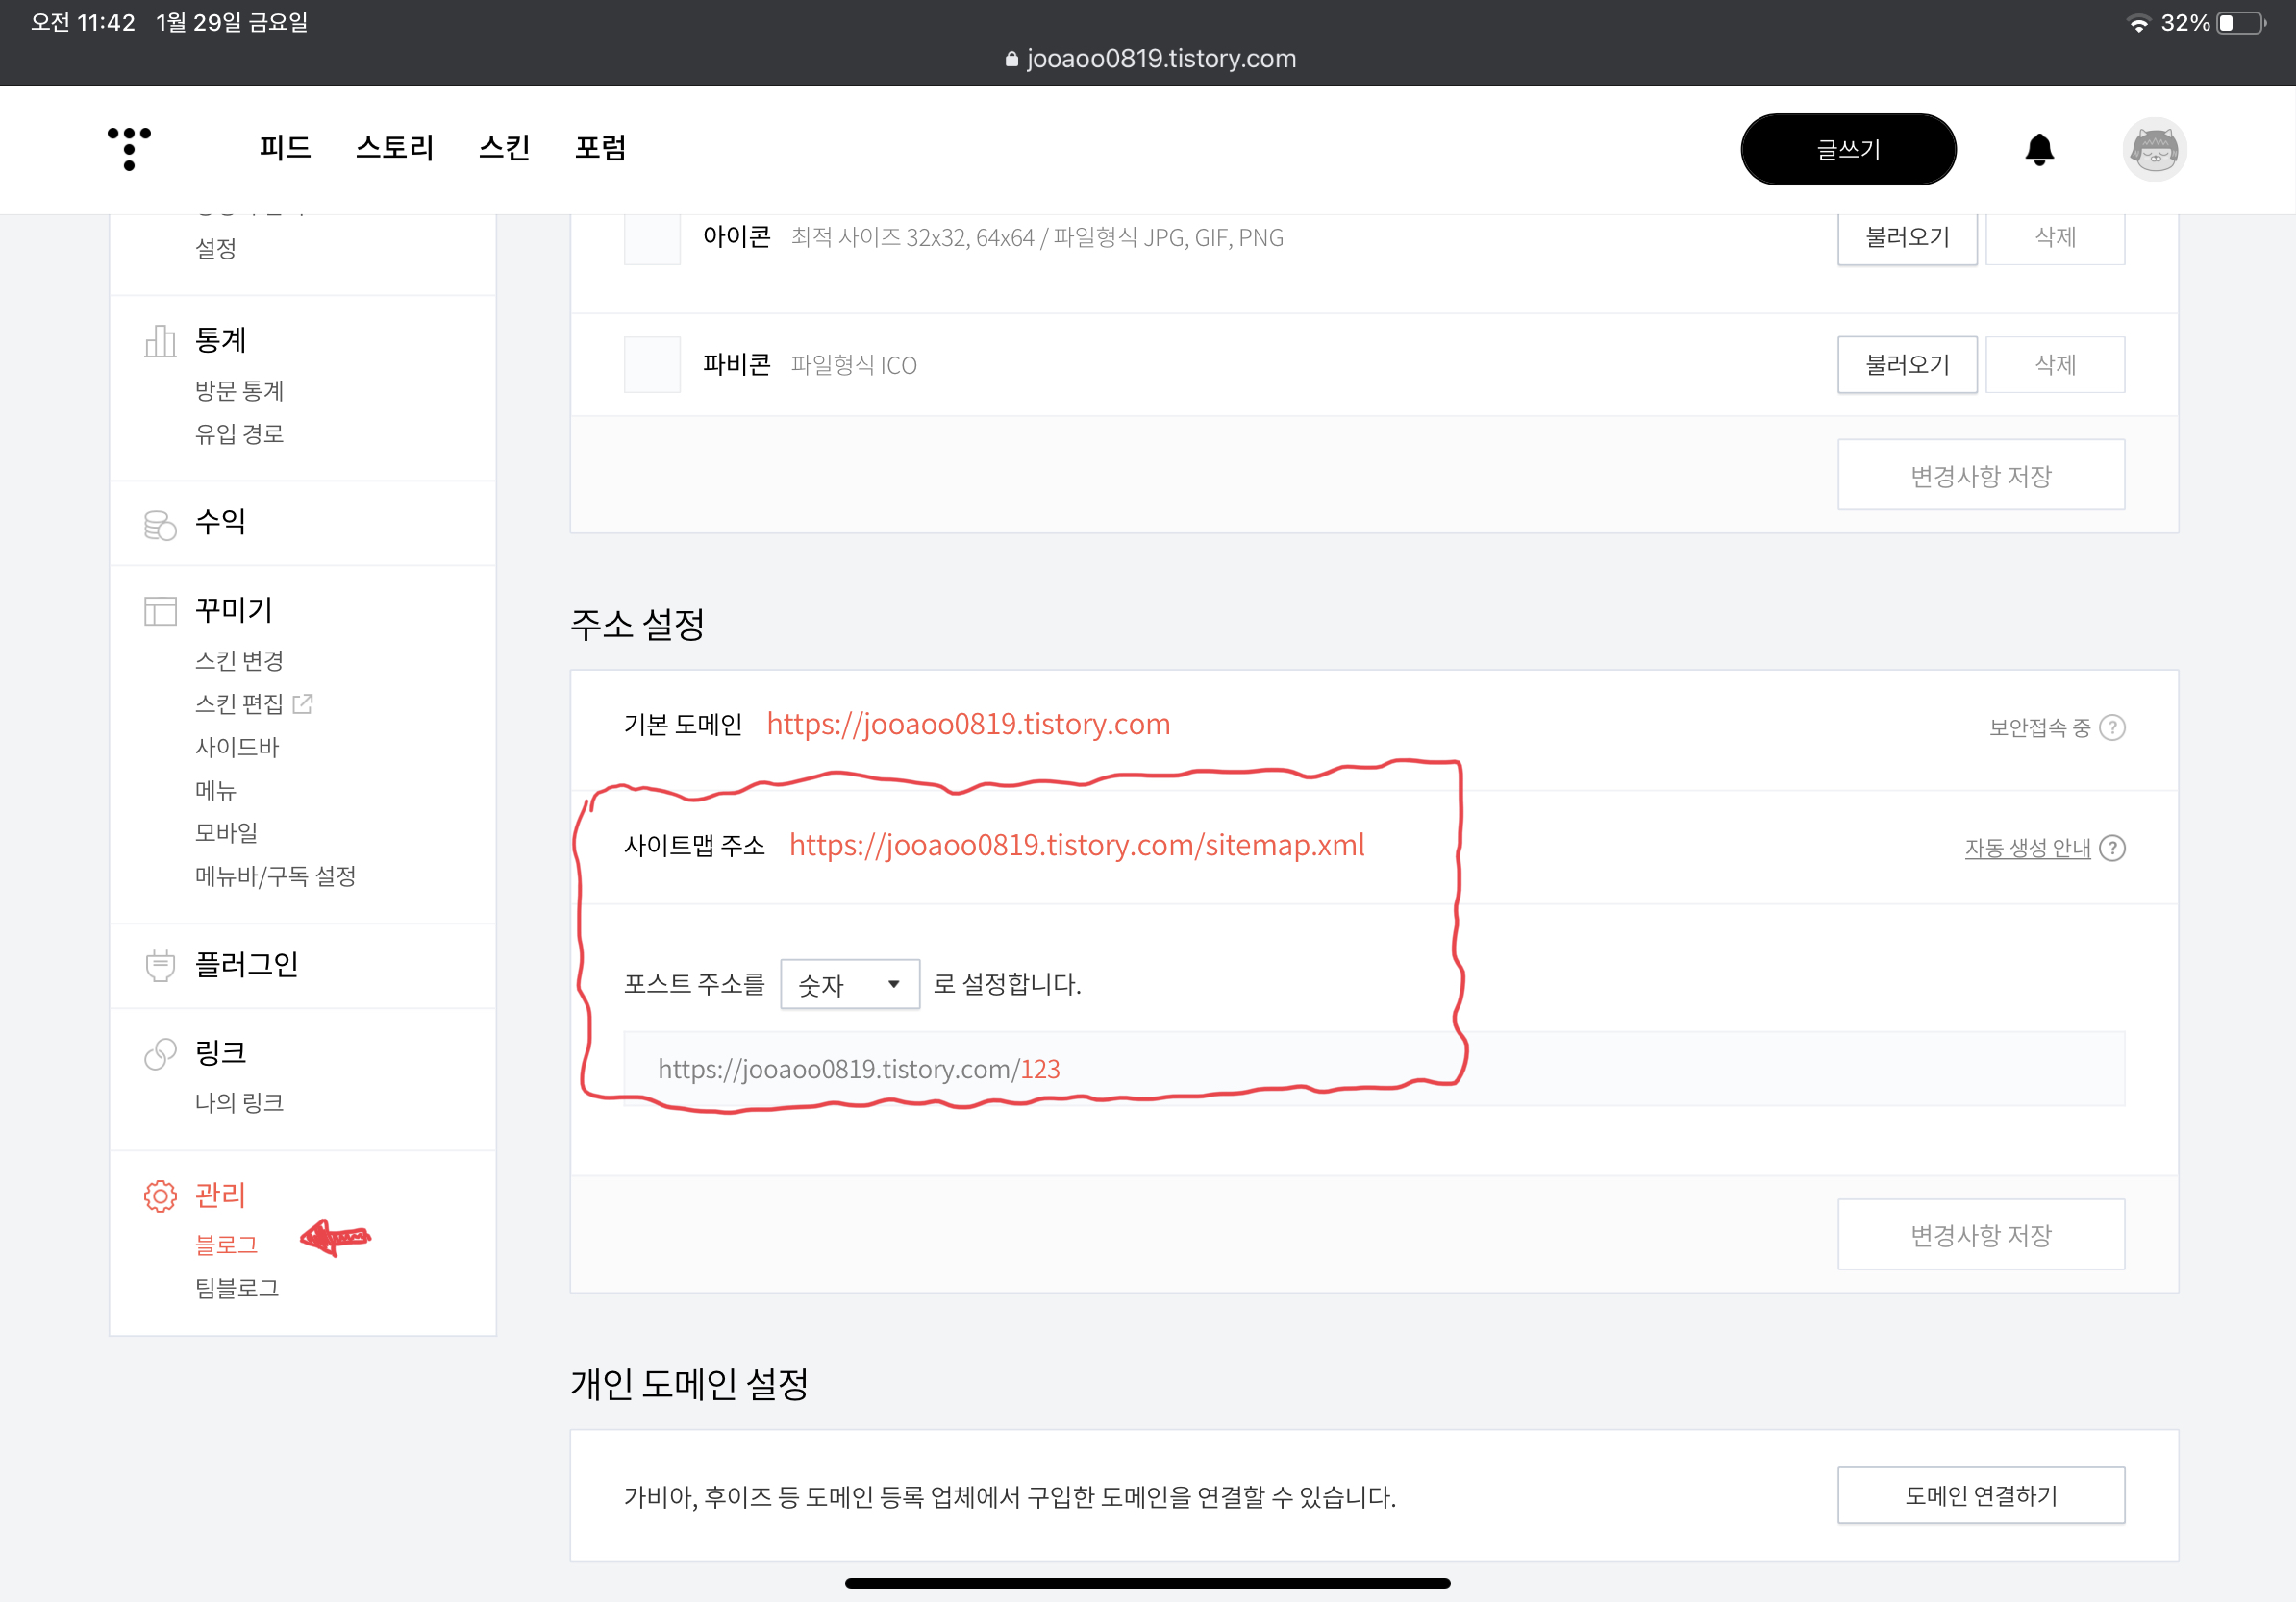Go to 포럼 in the top navigation
2296x1602 pixels.
(600, 148)
